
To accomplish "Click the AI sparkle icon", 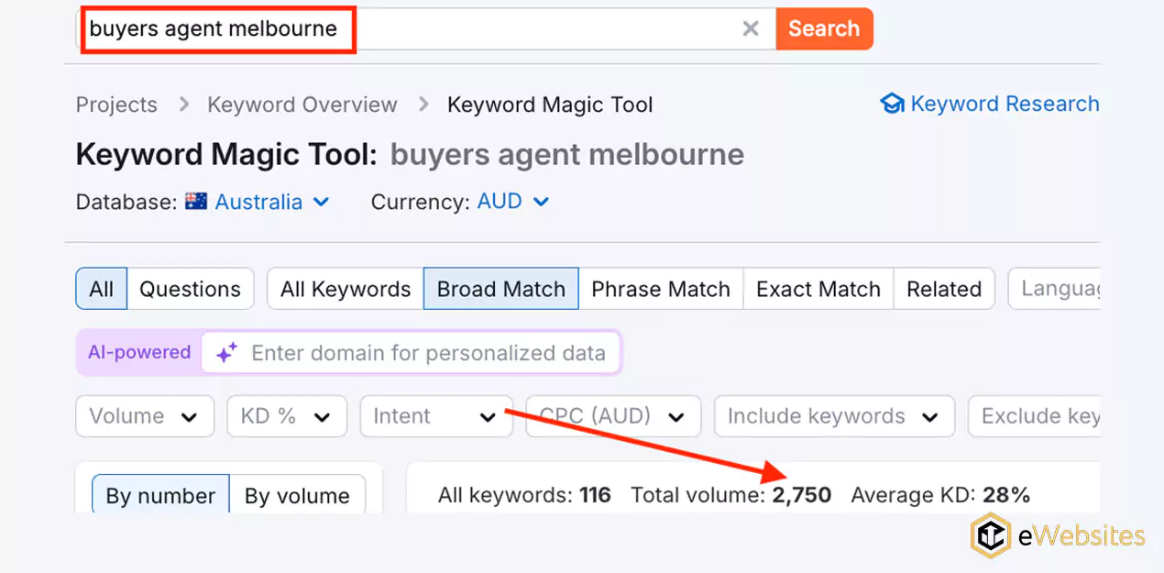I will click(226, 353).
